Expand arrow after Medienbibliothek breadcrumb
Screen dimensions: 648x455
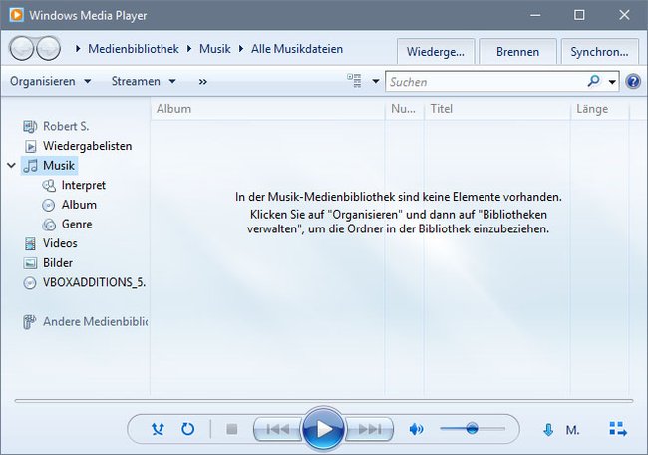[x=189, y=49]
